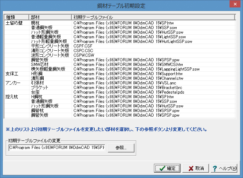Screen dimensions: 243x178
Task: Click the 確定 confirm button
Action: (167, 168)
